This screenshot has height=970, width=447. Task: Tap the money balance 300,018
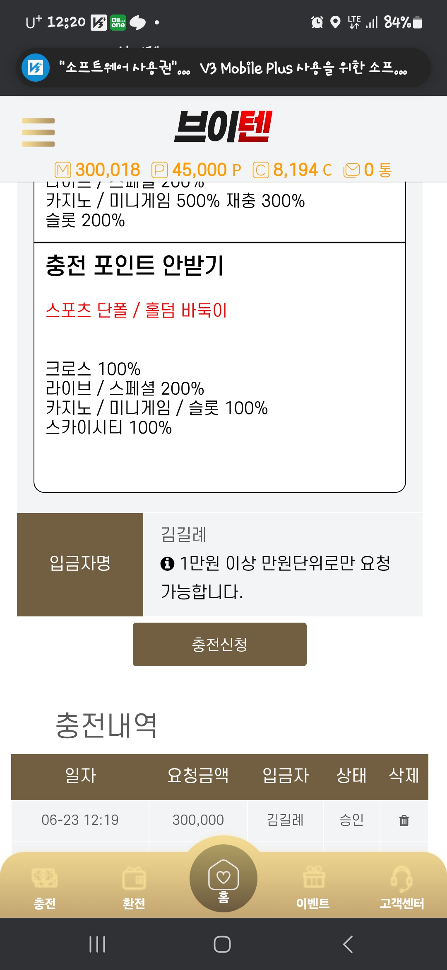coord(108,170)
